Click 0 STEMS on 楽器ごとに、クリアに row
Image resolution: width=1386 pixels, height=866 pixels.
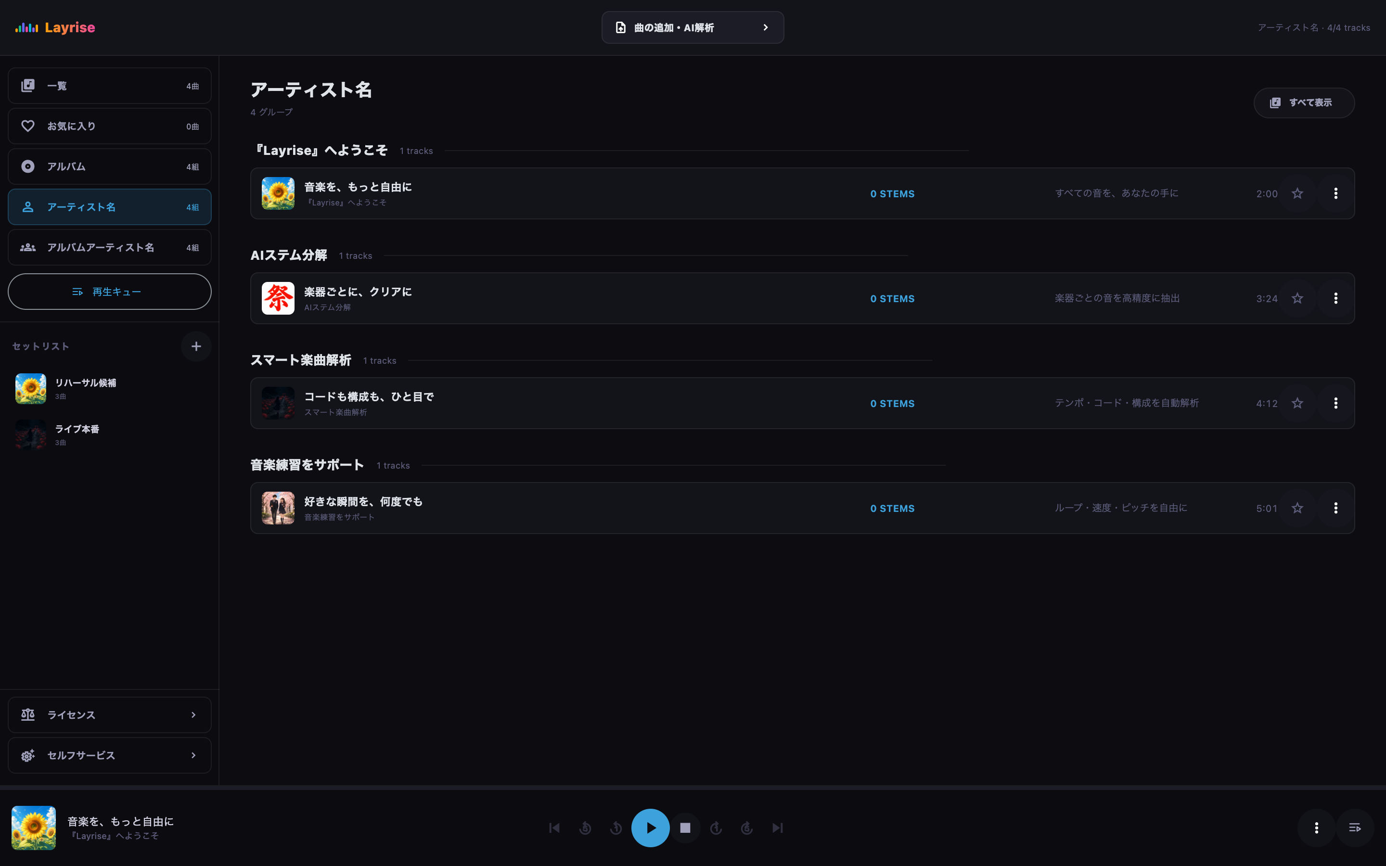(892, 299)
